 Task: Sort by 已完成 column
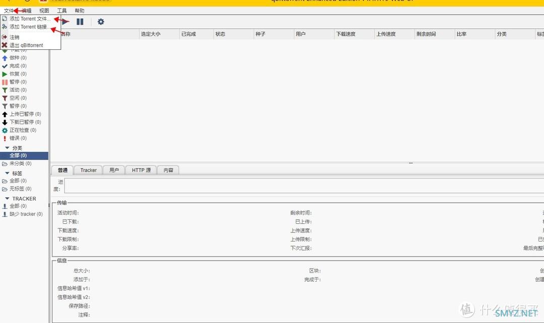click(x=197, y=34)
